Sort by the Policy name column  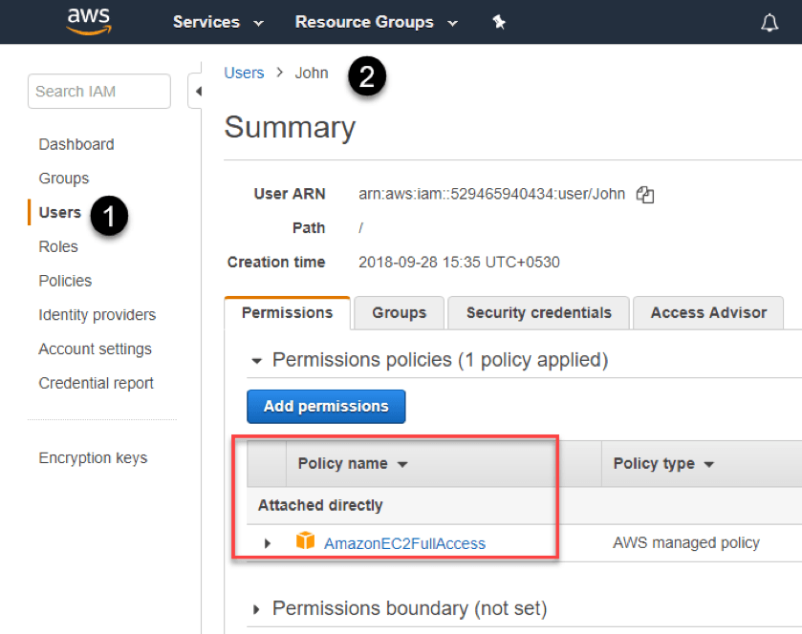point(352,464)
